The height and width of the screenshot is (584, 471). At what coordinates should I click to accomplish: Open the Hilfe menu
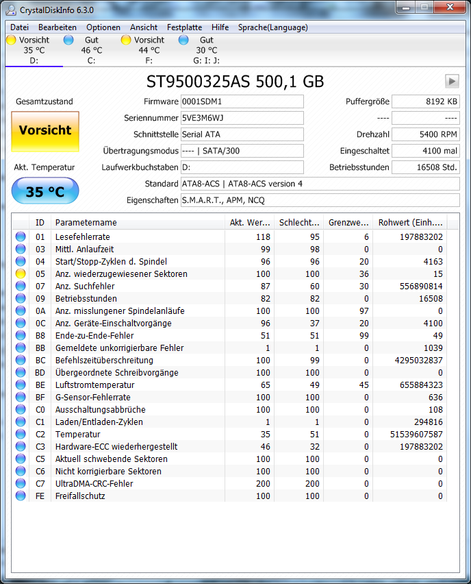220,27
